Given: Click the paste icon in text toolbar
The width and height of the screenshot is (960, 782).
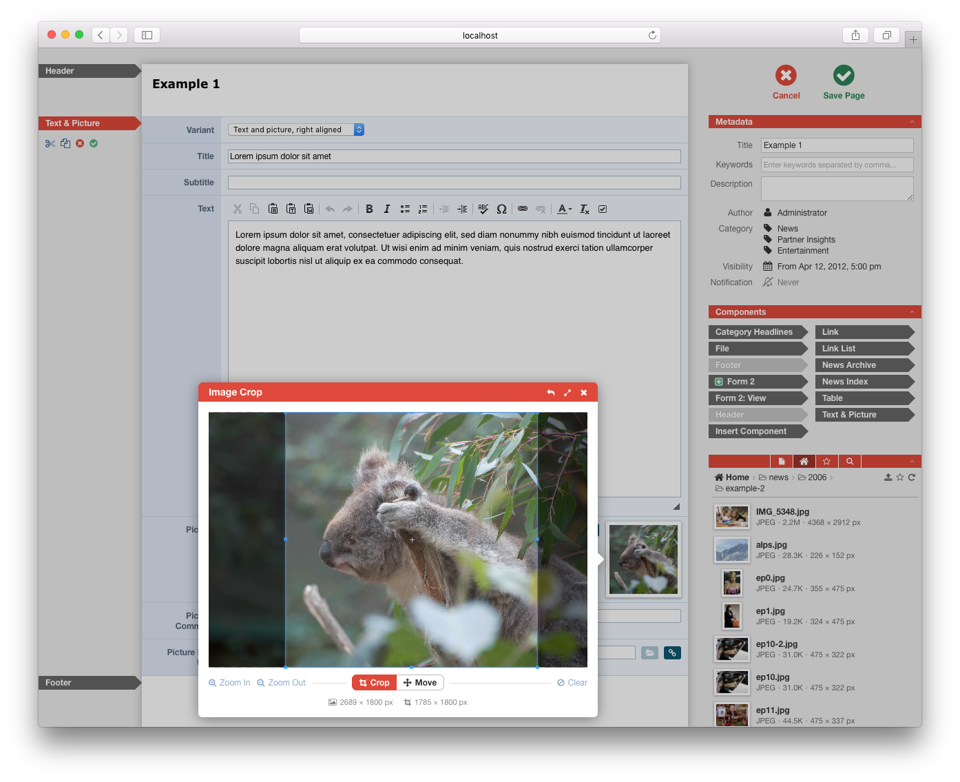Looking at the screenshot, I should point(273,209).
